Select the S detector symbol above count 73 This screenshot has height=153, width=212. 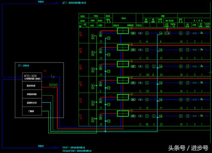click(x=147, y=50)
